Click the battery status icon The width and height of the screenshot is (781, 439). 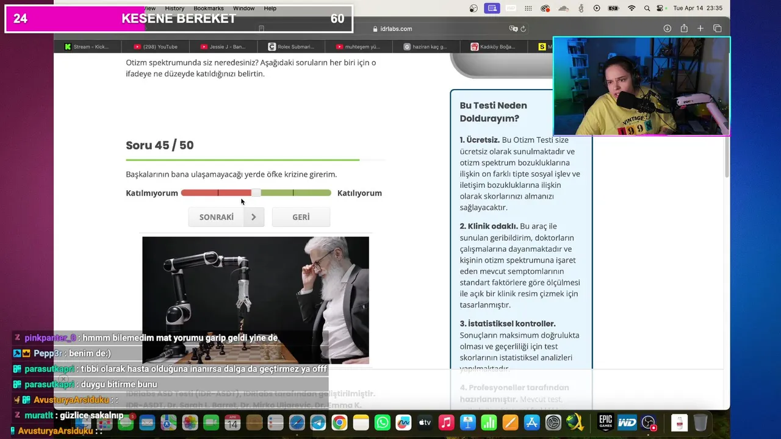point(613,9)
